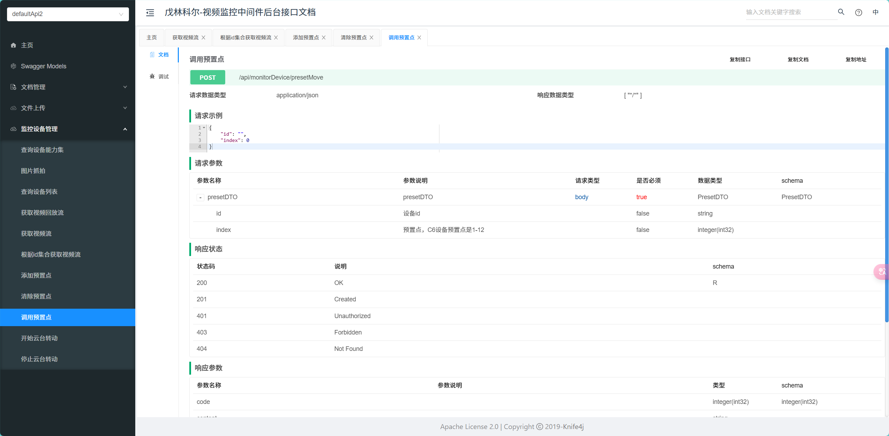Click the pink translate floating icon
This screenshot has width=889, height=436.
(881, 271)
